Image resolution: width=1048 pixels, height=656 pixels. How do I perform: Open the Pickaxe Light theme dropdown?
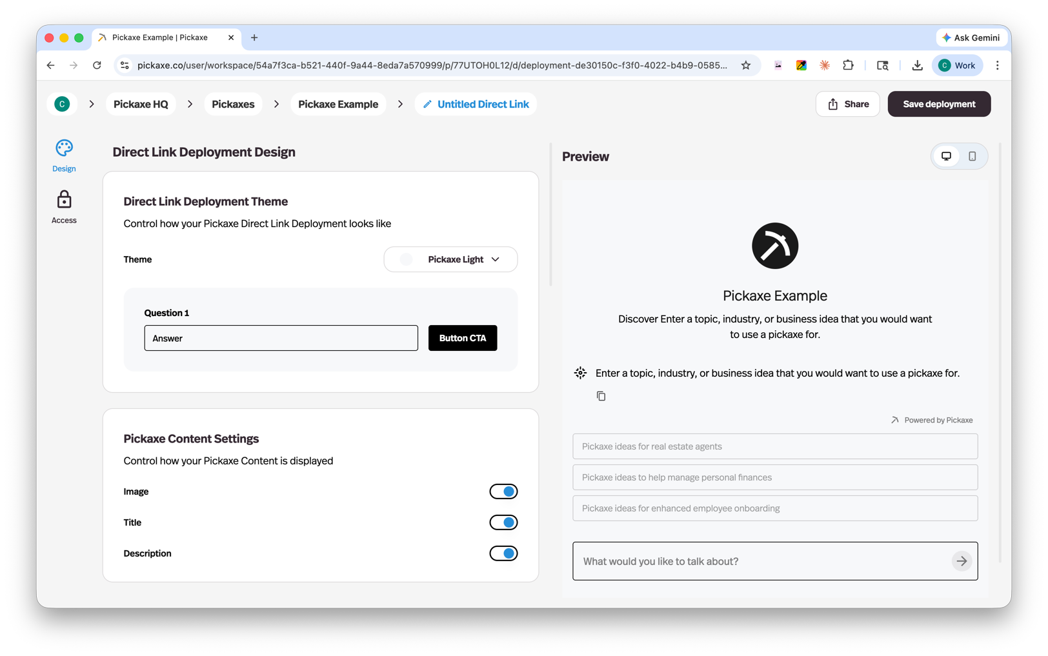tap(450, 259)
